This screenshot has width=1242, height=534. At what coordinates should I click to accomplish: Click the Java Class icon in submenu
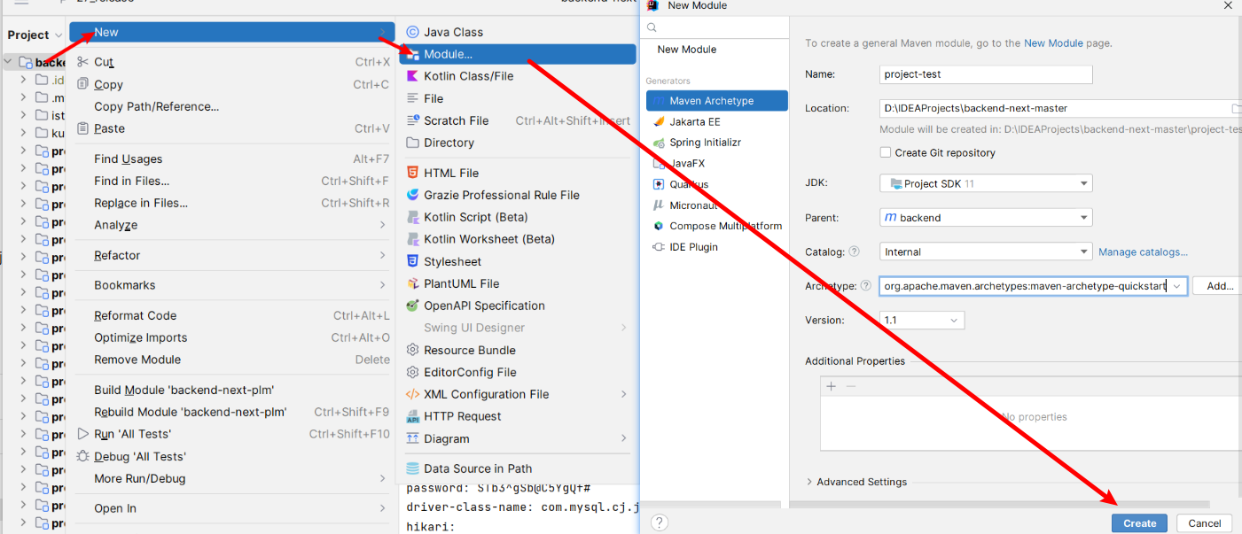click(x=412, y=32)
